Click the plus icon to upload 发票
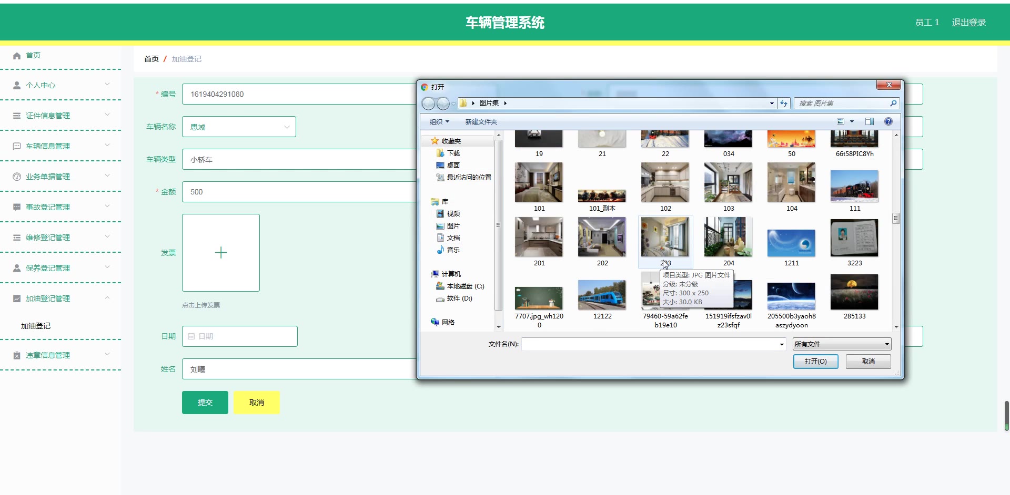 click(221, 253)
